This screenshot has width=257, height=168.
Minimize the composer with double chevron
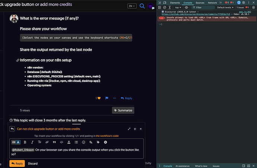click(x=135, y=129)
